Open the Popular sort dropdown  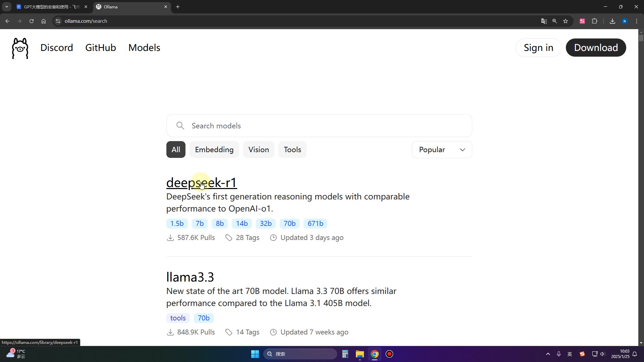(x=442, y=149)
